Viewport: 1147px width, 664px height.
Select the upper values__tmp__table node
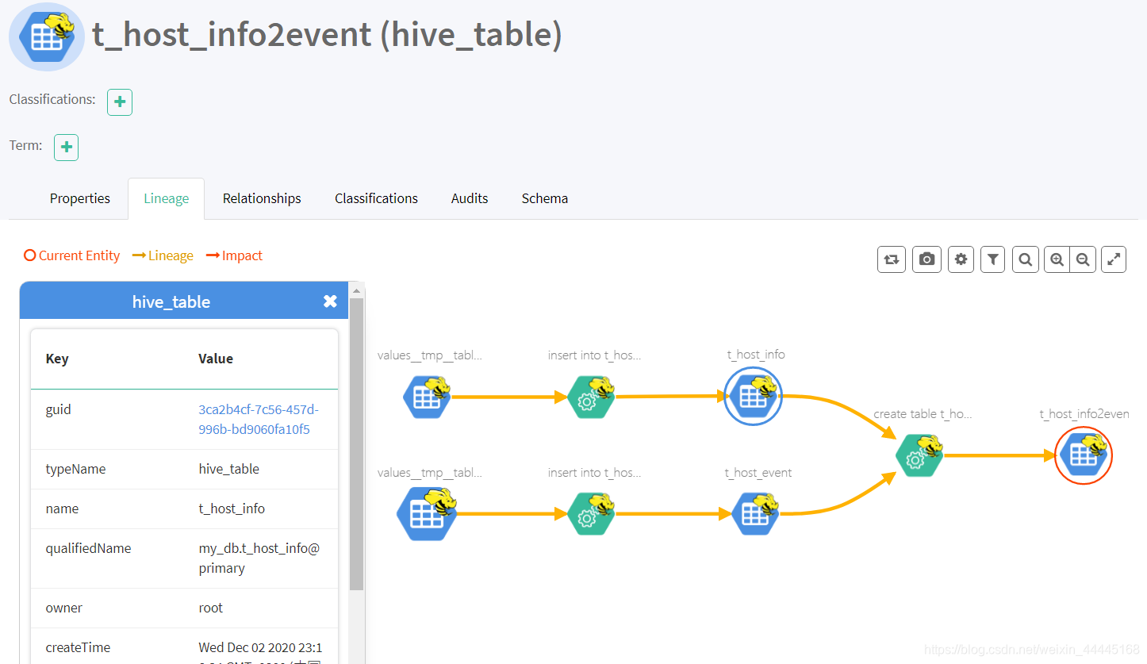click(x=427, y=397)
